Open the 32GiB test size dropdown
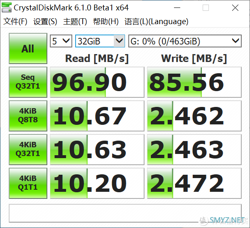The width and height of the screenshot is (250, 228). [100, 41]
